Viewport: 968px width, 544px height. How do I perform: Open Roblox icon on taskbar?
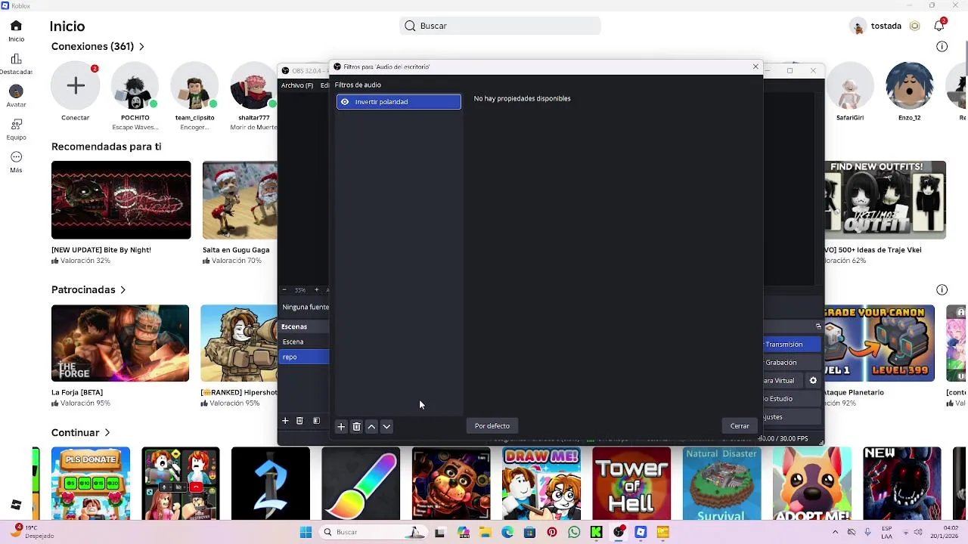click(641, 533)
